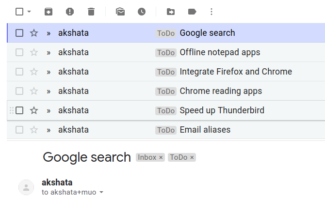The image size is (325, 213).
Task: Open the More options three-dot menu
Action: (x=211, y=12)
